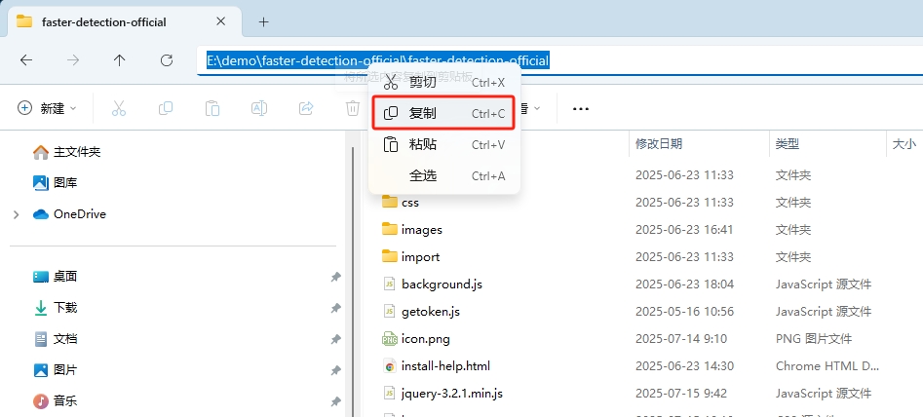Expand the OneDrive tree node

point(16,214)
